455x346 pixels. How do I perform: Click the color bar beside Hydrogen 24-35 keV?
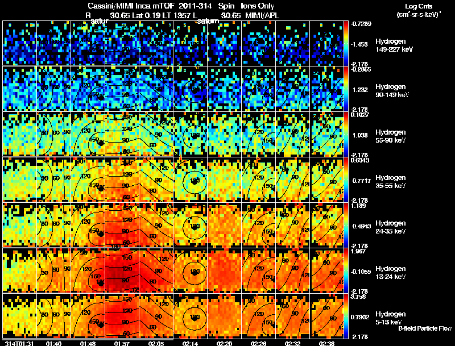[x=346, y=225]
